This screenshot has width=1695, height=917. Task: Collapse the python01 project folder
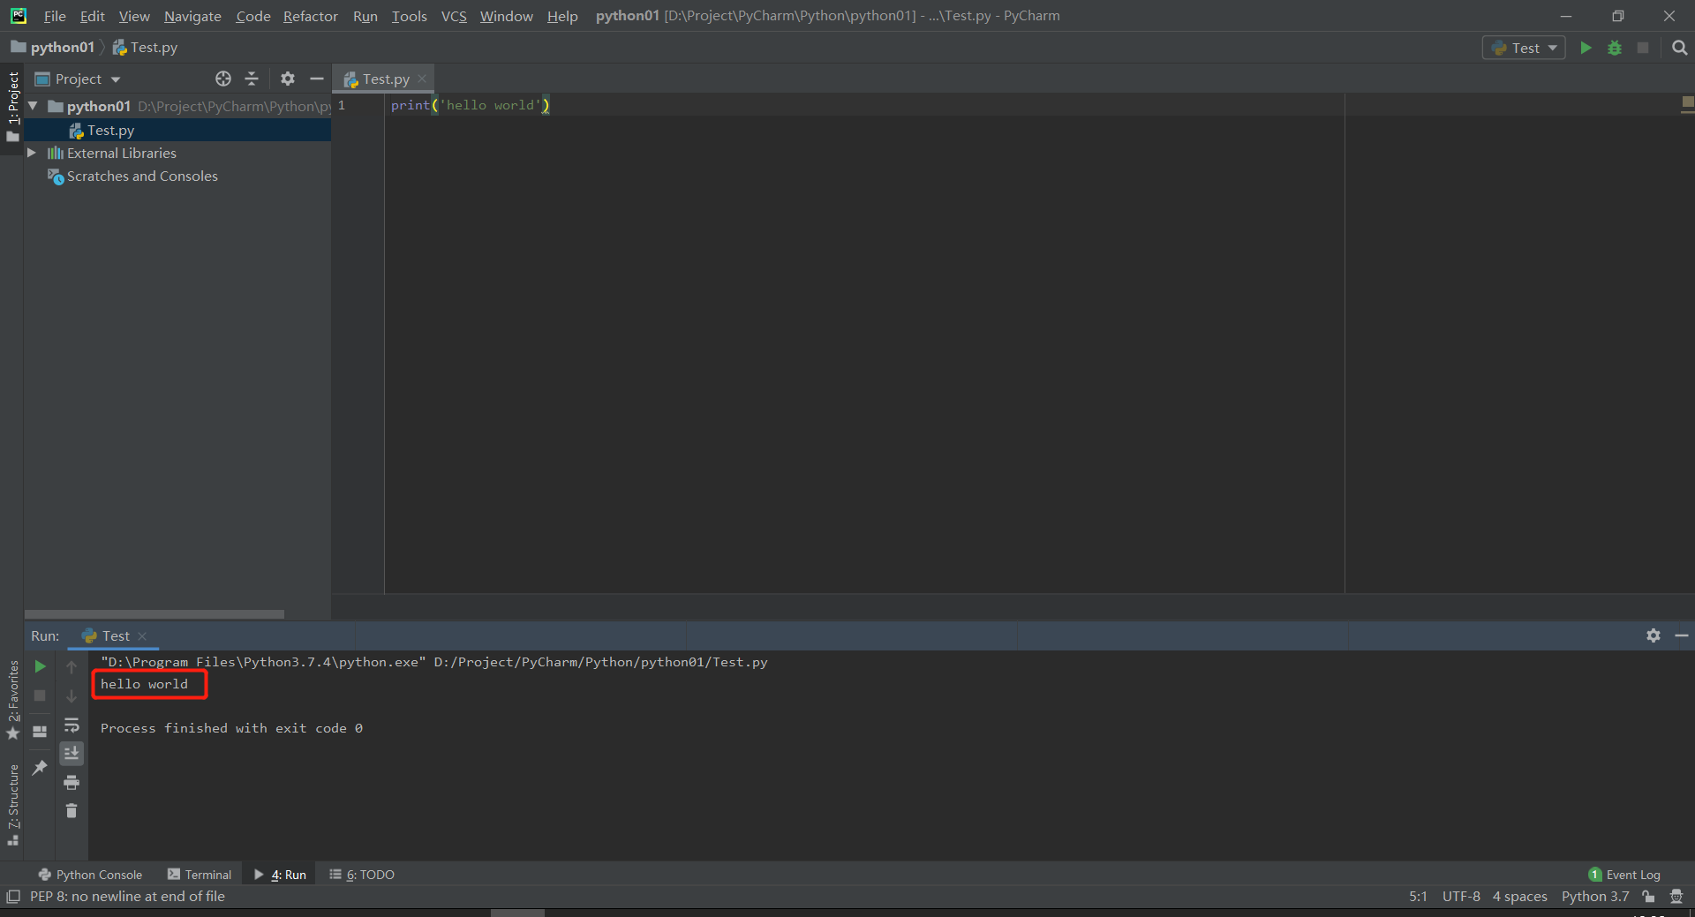pos(33,106)
